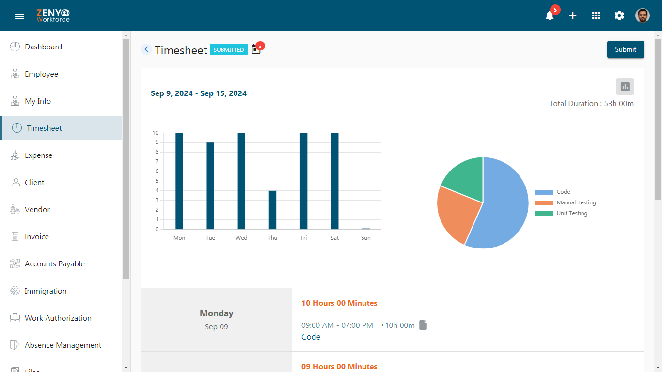The height and width of the screenshot is (372, 662).
Task: Toggle the Unit Testing legend swatch
Action: (544, 214)
